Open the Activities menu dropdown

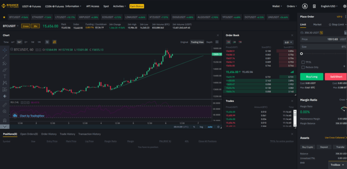point(119,6)
